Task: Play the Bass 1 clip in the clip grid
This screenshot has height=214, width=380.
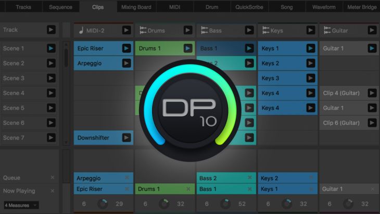Action: (x=249, y=48)
